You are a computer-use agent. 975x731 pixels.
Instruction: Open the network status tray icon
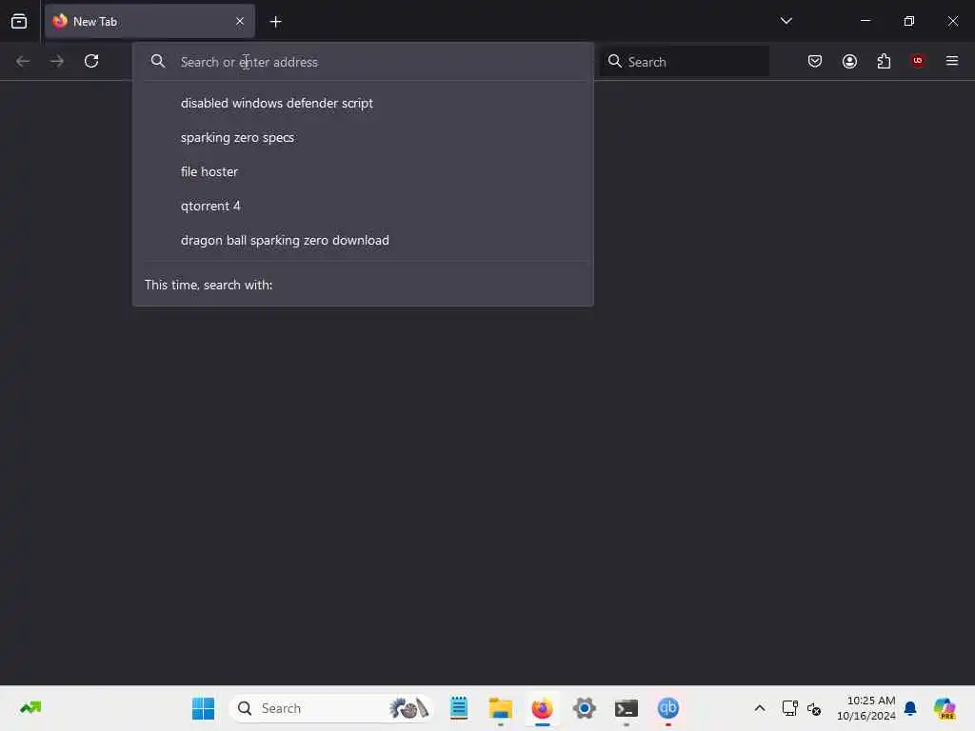(789, 708)
